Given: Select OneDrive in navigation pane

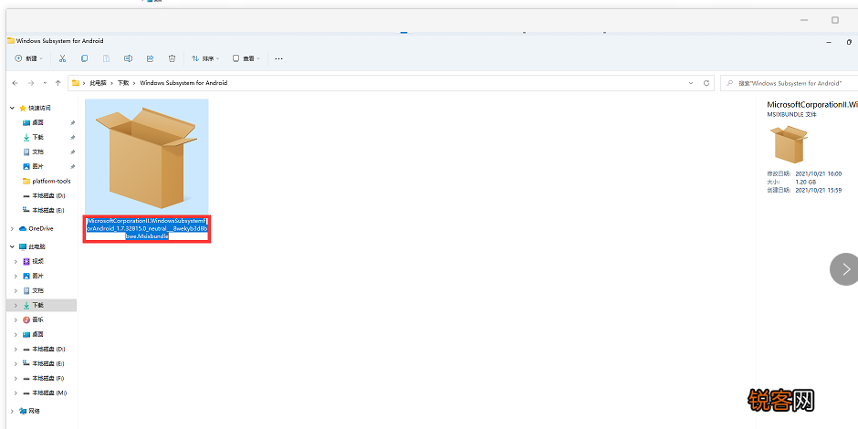Looking at the screenshot, I should pos(40,229).
